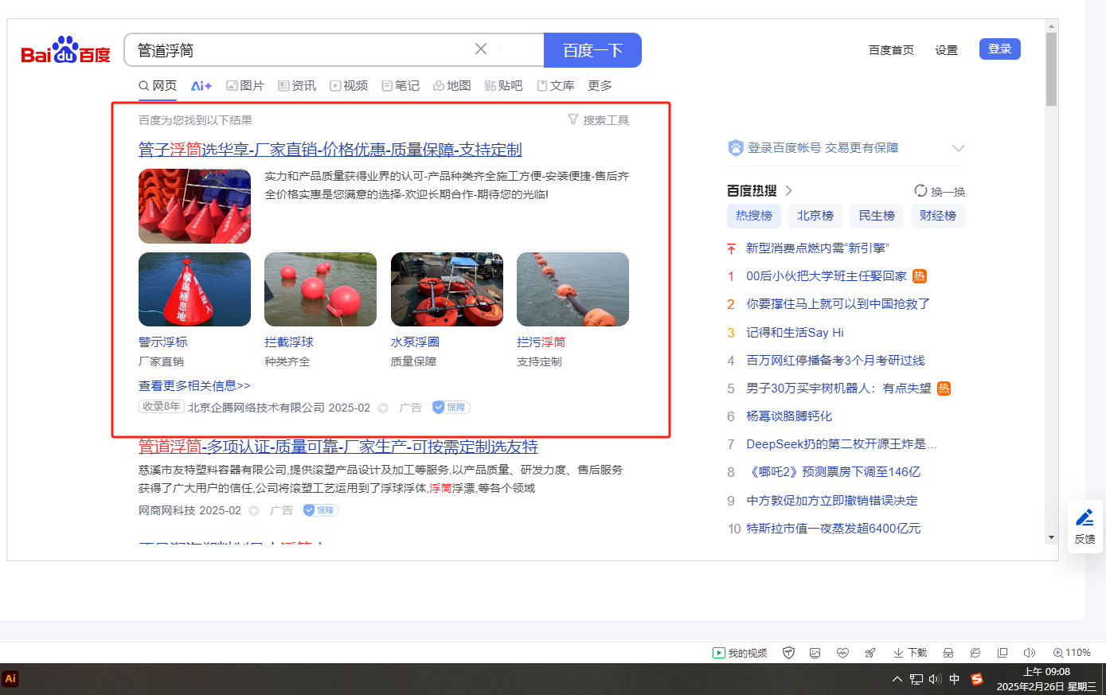
Task: Open hot topic 杨幂谈胳膊钙化
Action: point(789,416)
